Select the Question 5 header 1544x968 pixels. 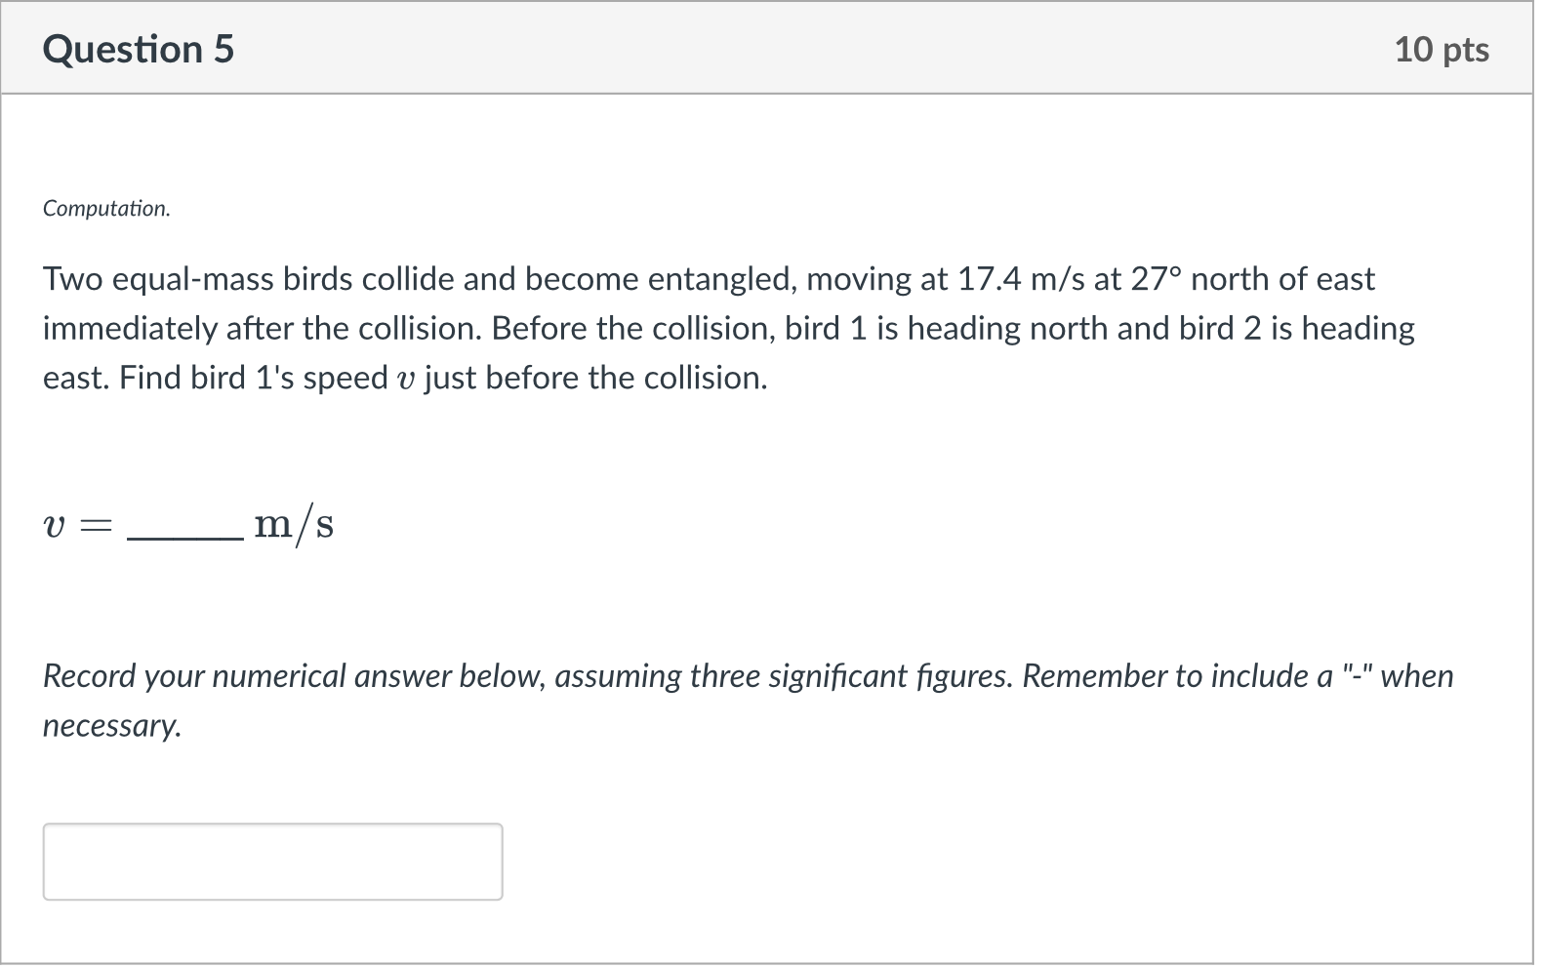tap(139, 49)
